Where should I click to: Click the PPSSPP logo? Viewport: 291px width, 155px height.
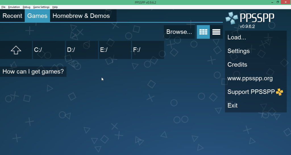(250, 18)
